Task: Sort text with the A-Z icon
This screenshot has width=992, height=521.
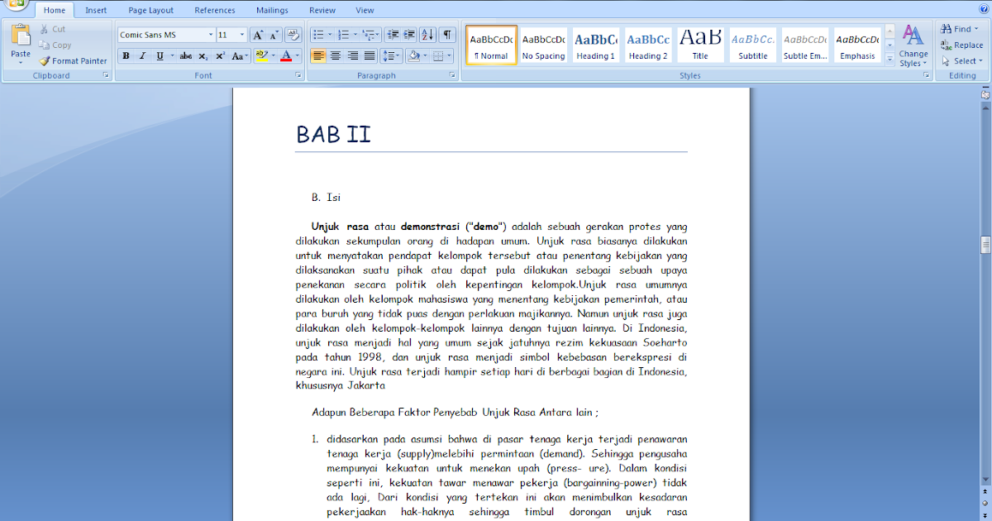Action: [x=427, y=35]
